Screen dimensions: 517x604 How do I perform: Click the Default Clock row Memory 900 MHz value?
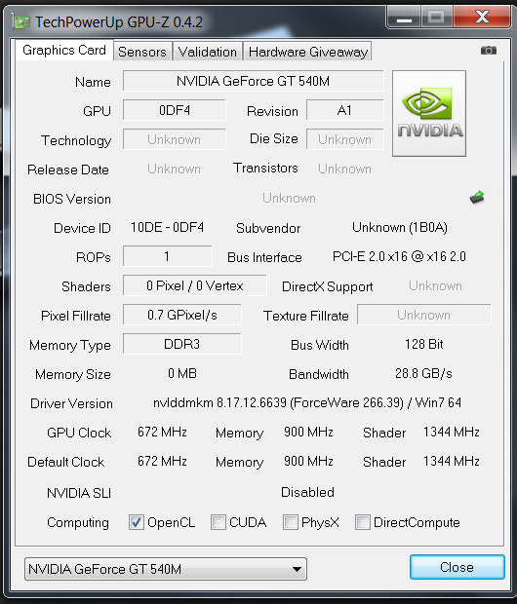(x=308, y=461)
